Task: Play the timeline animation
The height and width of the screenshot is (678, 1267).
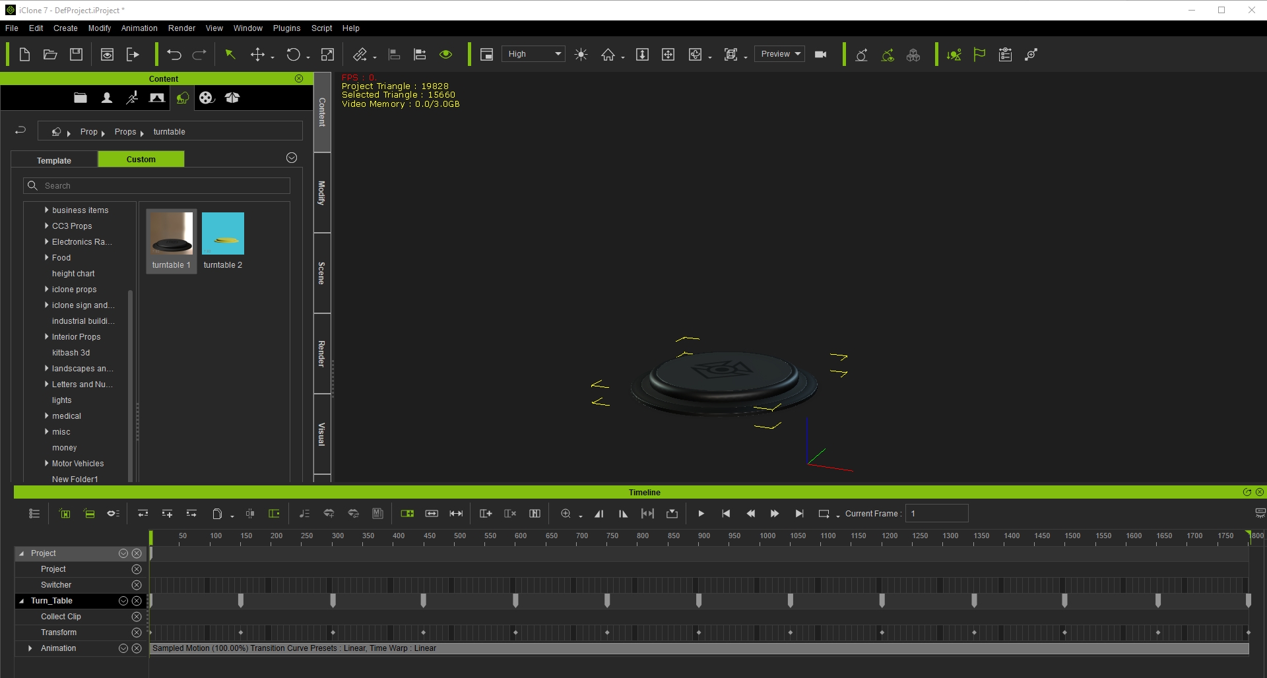Action: coord(701,514)
